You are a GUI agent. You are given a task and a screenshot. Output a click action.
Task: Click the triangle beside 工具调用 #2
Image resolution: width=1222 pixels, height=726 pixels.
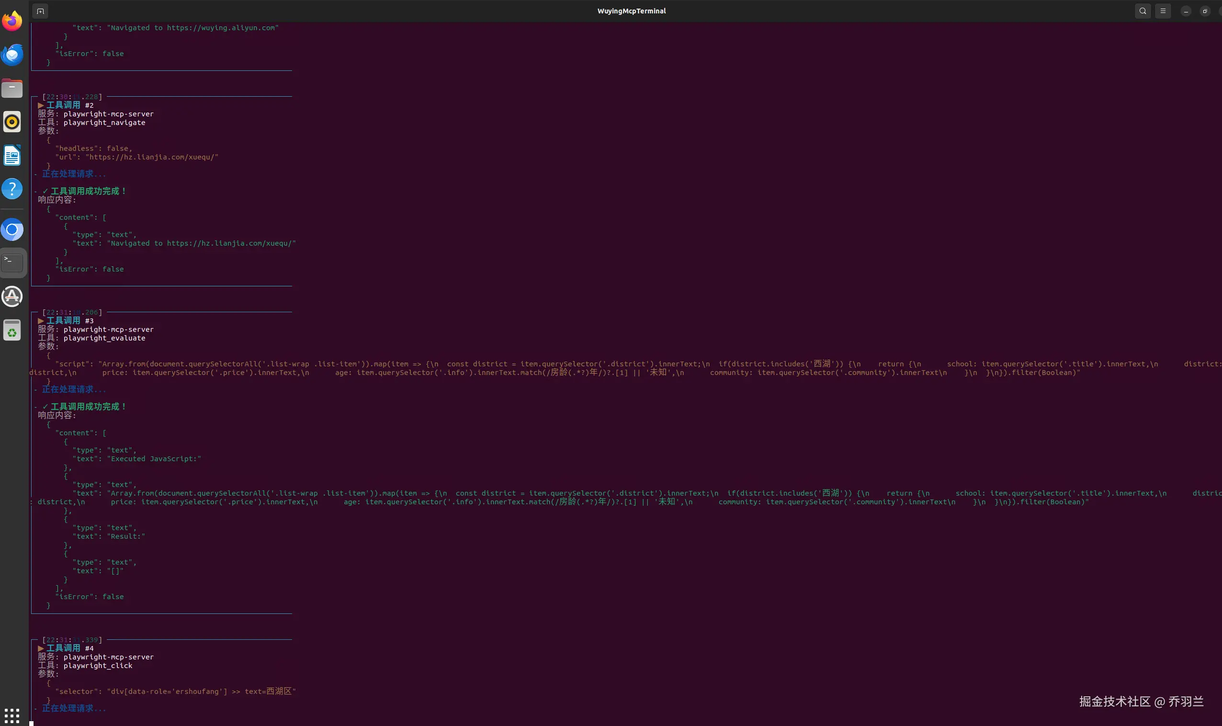click(x=41, y=105)
